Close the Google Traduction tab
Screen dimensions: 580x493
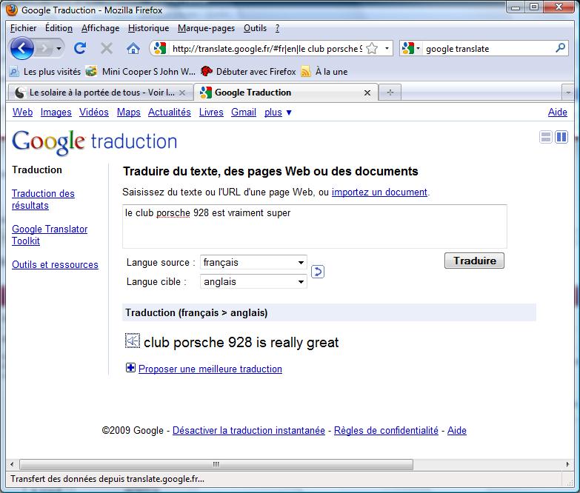point(367,93)
